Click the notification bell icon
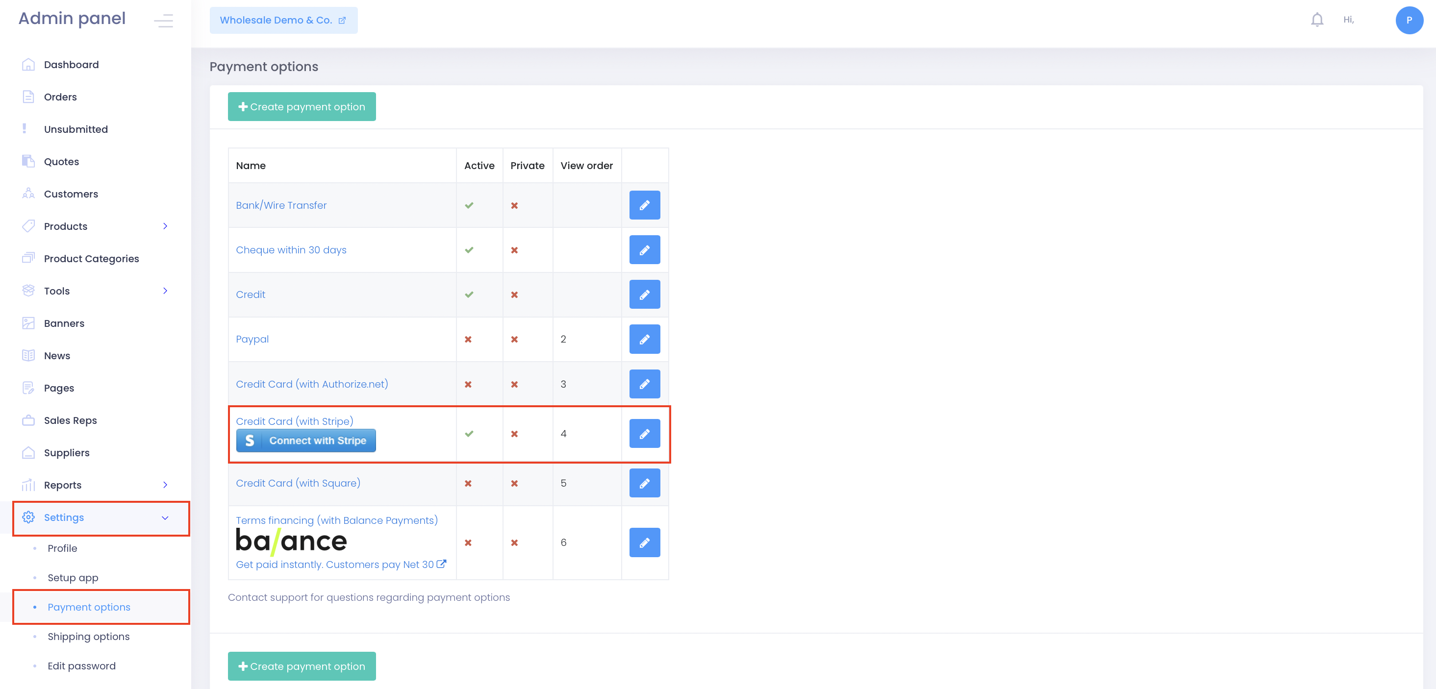 [1317, 20]
